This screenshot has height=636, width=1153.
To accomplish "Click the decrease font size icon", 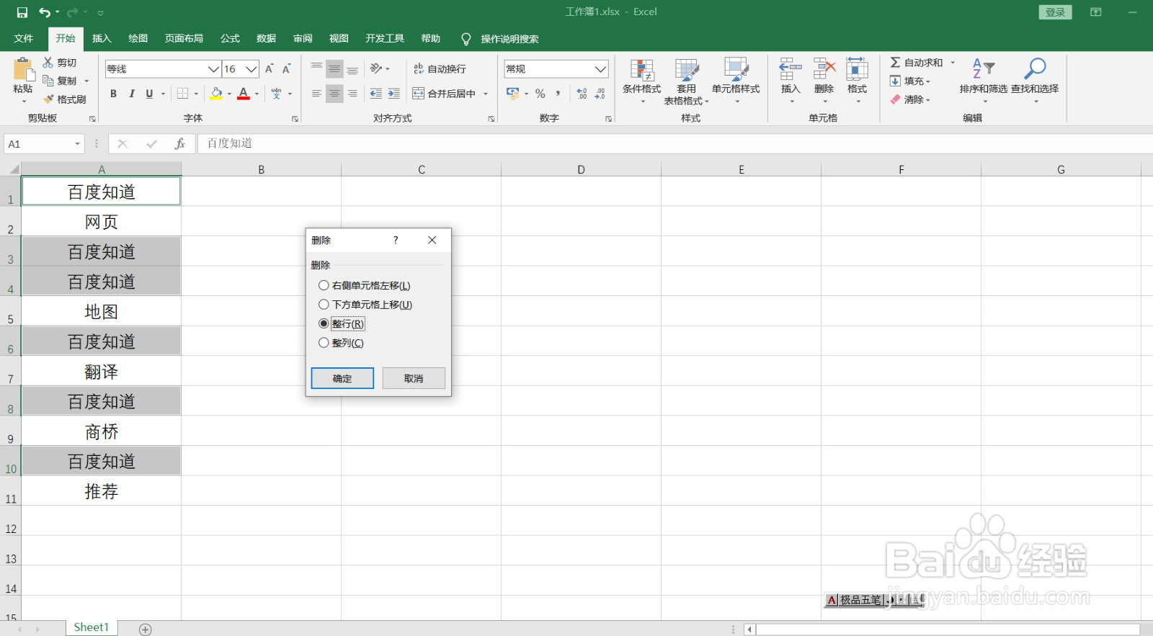I will pos(286,69).
